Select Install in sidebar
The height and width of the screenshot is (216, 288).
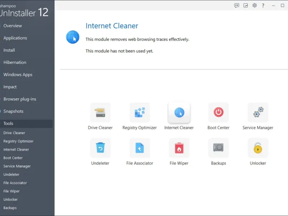(x=9, y=50)
